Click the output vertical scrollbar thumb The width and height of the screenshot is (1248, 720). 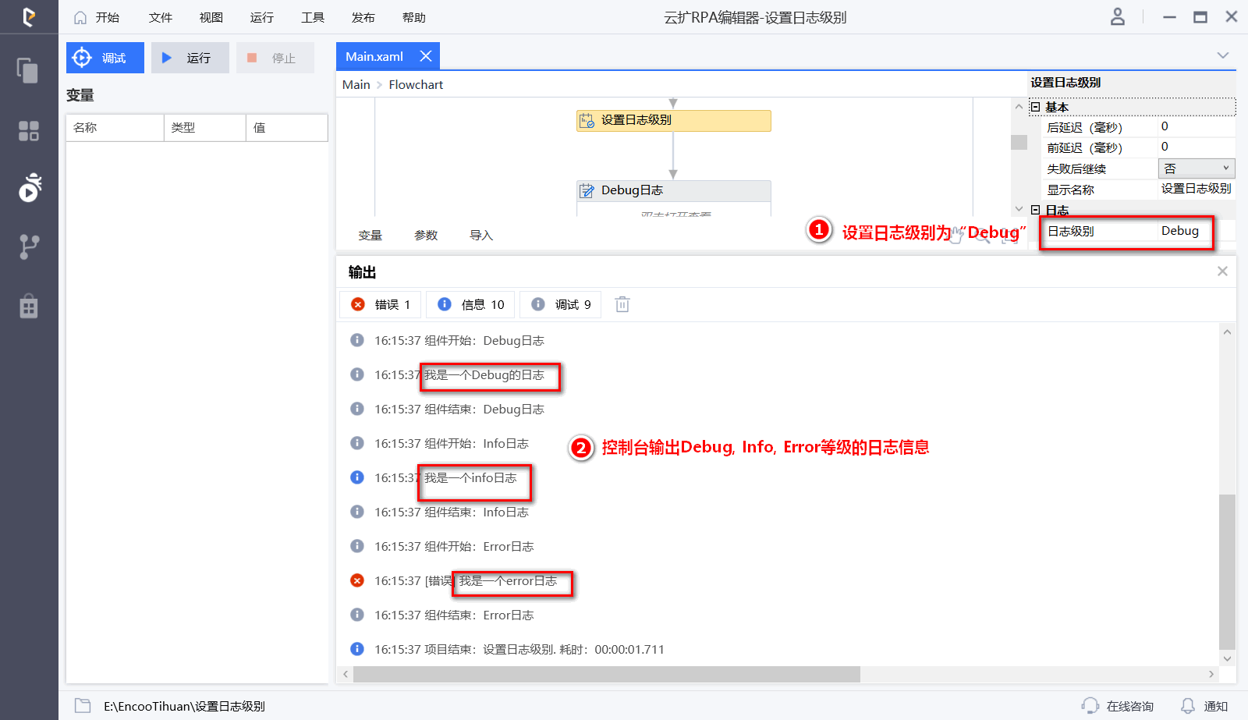click(x=1227, y=571)
